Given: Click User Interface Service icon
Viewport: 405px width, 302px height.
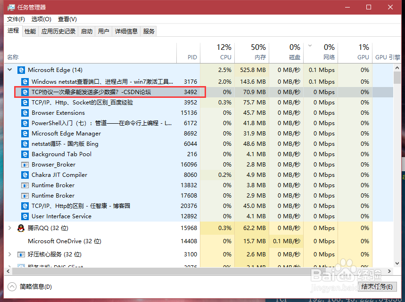Looking at the screenshot, I should 25,216.
